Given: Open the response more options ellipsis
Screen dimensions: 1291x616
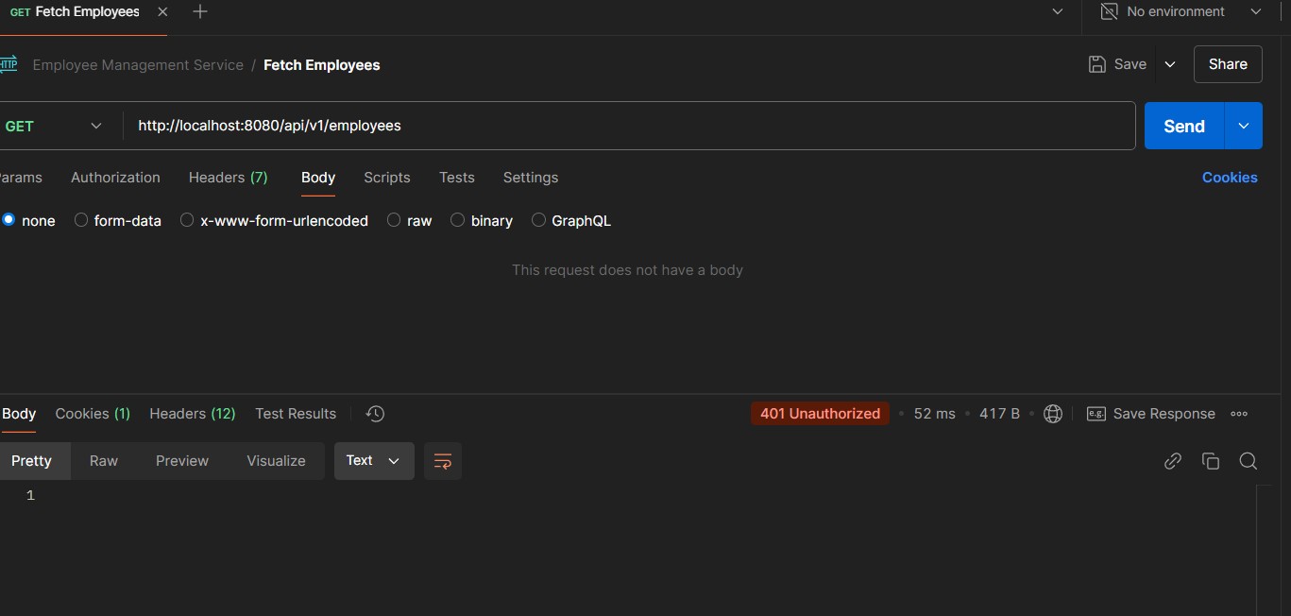Looking at the screenshot, I should (x=1239, y=414).
